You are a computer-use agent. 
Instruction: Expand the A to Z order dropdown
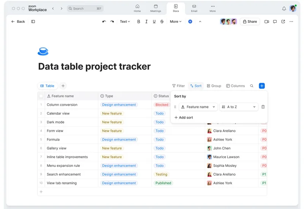click(x=239, y=107)
